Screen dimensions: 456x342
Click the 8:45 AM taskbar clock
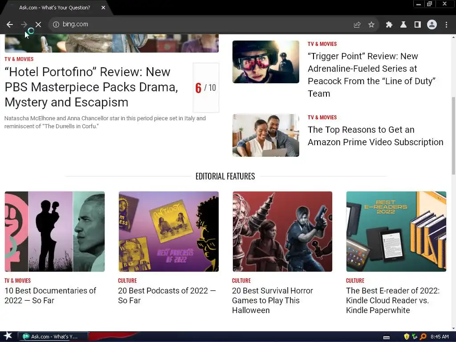tap(440, 337)
